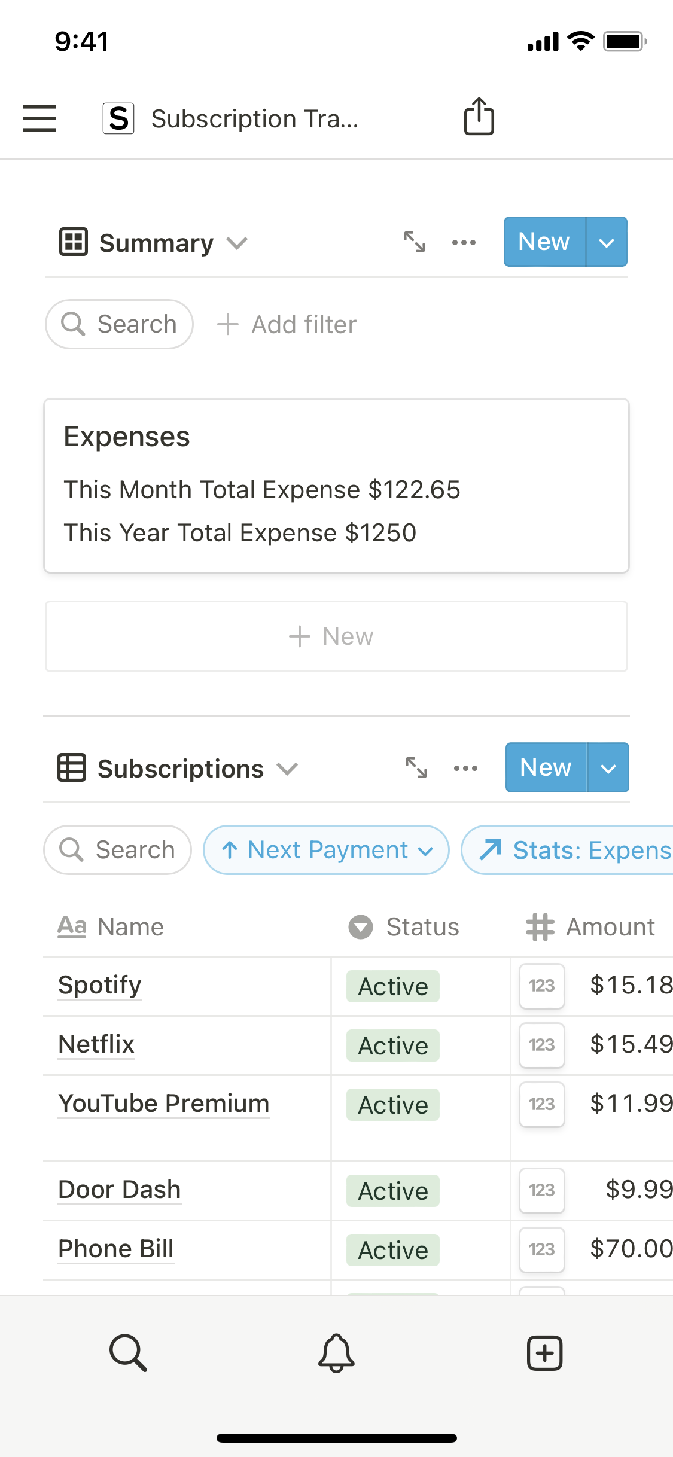The image size is (673, 1457).
Task: Expand the Subscriptions view to full page
Action: click(x=416, y=768)
